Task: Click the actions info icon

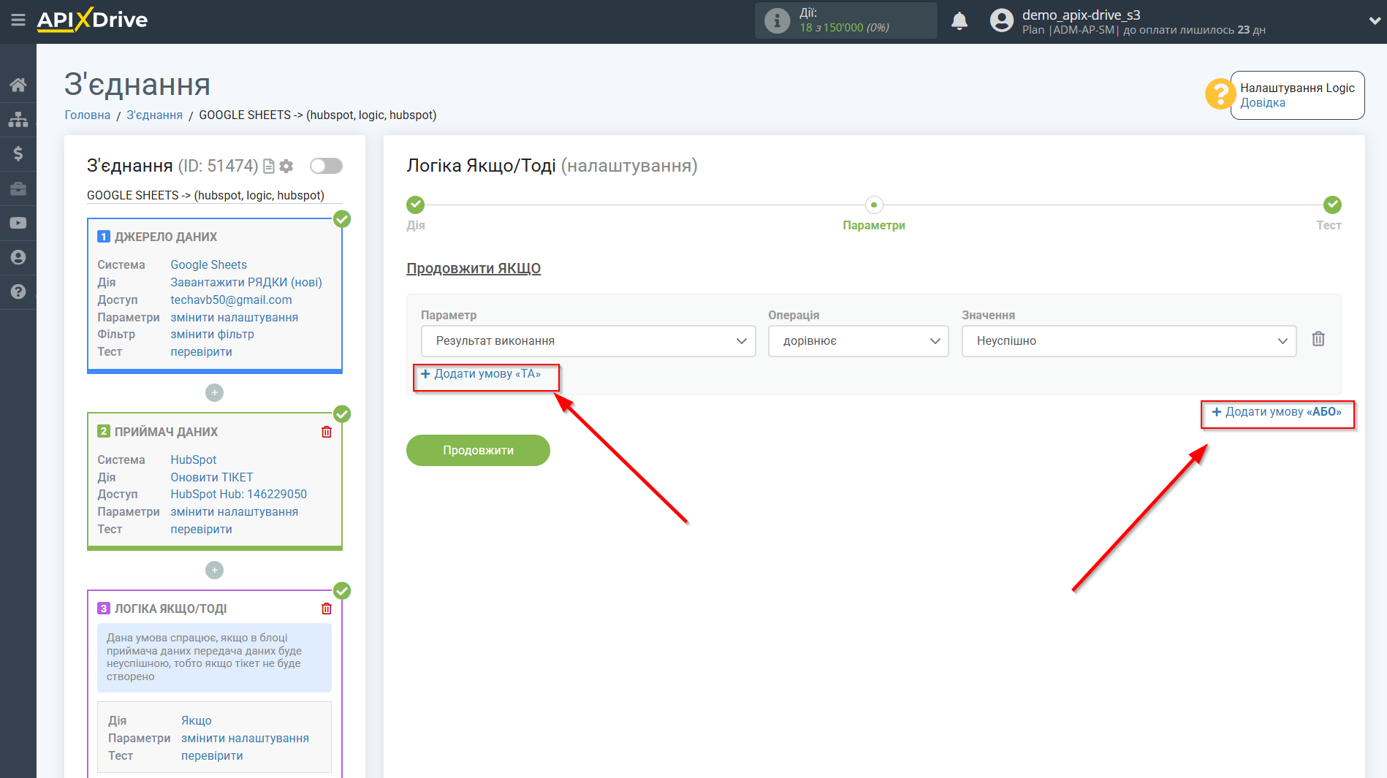Action: click(x=777, y=20)
